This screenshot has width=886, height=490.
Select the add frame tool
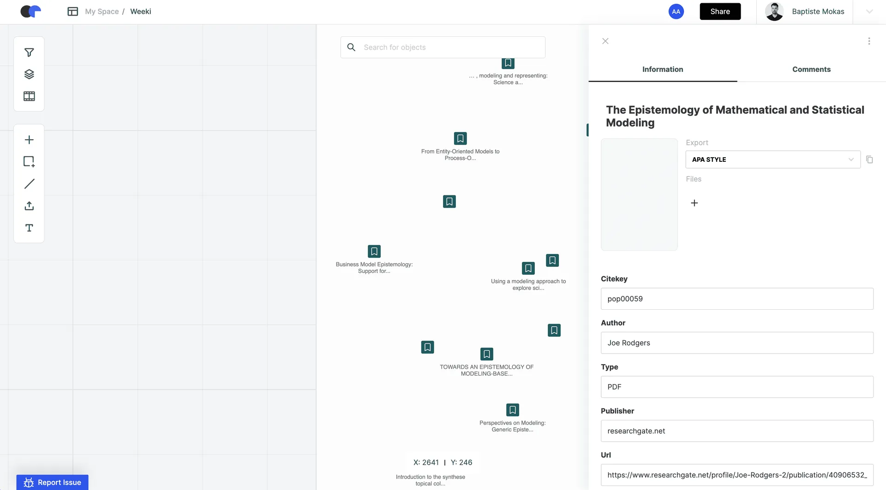point(29,162)
